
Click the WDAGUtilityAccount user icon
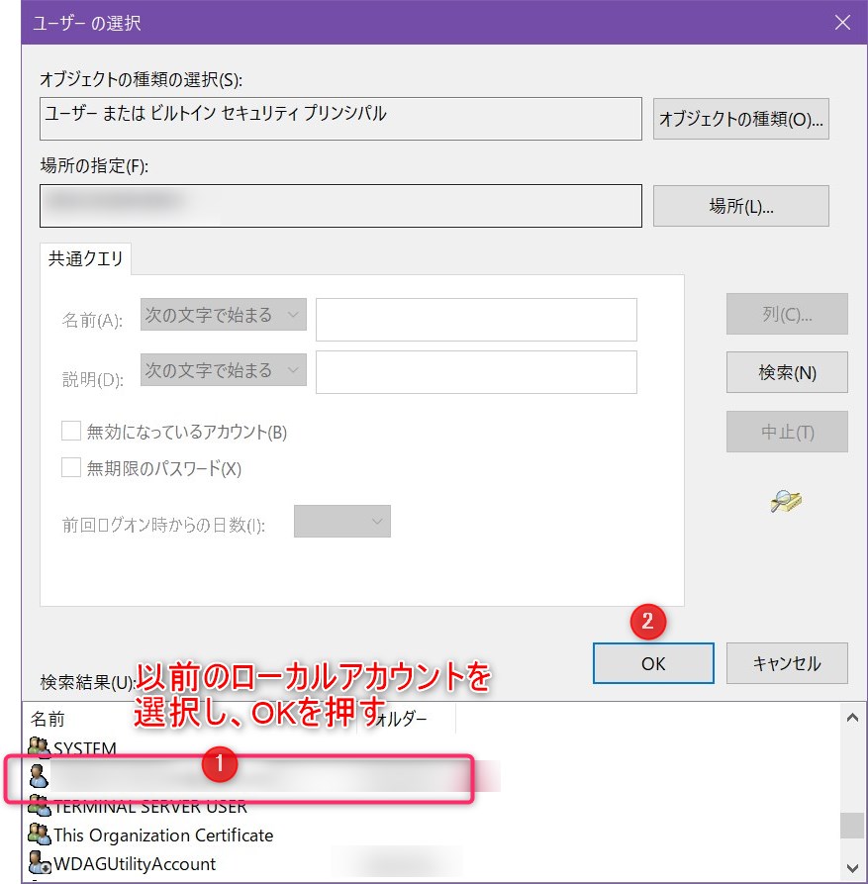click(x=39, y=863)
